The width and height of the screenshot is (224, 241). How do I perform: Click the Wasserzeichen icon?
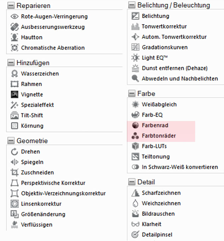(x=14, y=74)
